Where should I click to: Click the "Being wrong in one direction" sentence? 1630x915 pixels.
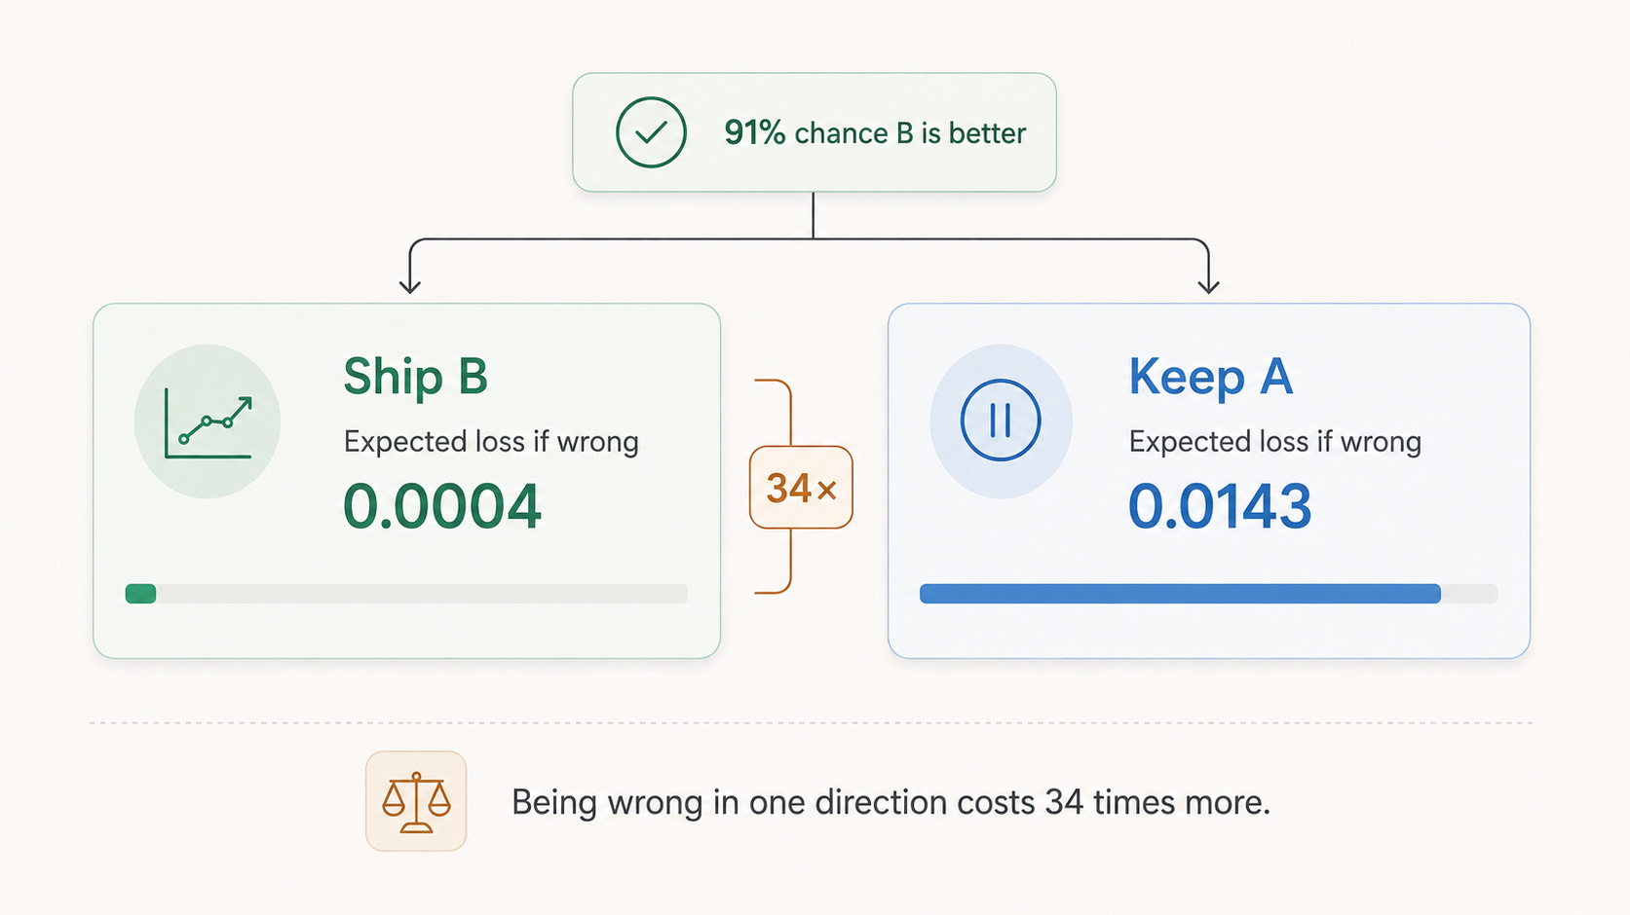click(x=891, y=803)
